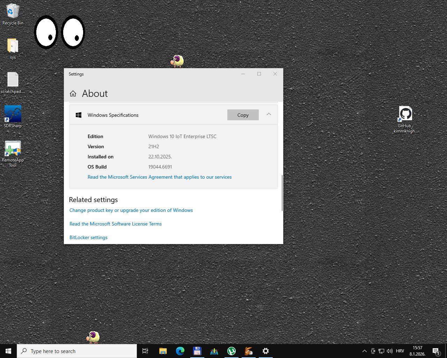Select the sys folder on desktop
This screenshot has height=358, width=447.
(13, 49)
